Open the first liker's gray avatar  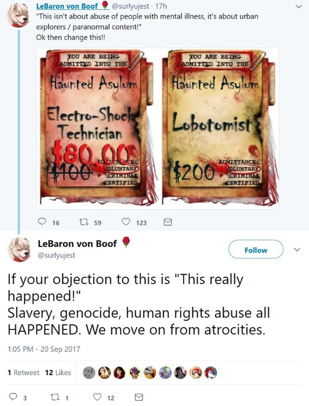coord(89,373)
